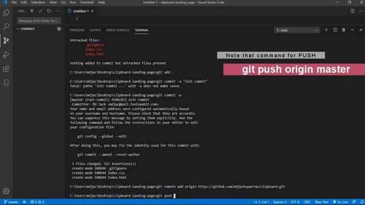Click the commit message input field
The height and width of the screenshot is (205, 365).
[39, 21]
